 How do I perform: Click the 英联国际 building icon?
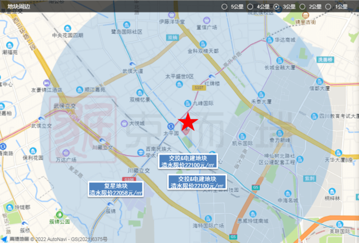340,224
